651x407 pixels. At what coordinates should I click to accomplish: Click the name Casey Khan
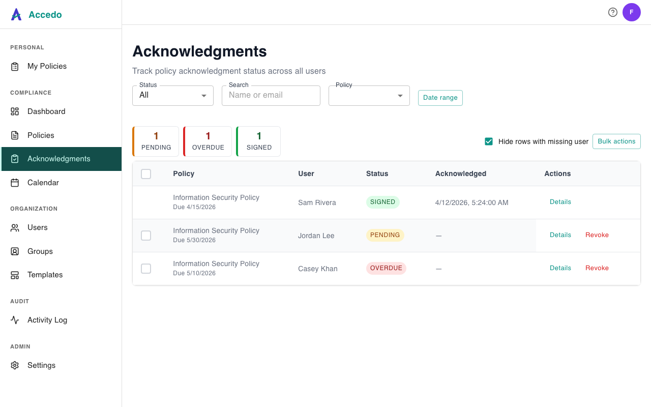[318, 269]
